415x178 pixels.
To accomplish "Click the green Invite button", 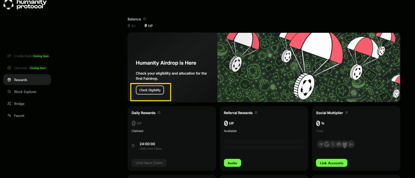I will point(232,163).
